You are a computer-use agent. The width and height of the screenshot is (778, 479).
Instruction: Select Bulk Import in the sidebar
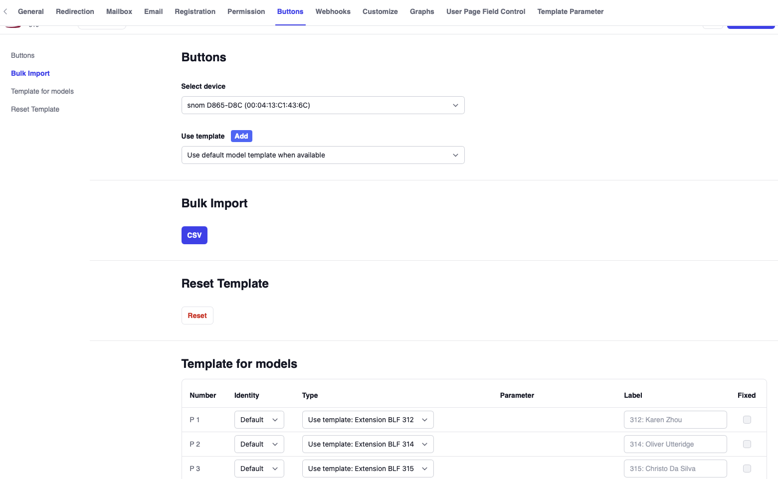(x=30, y=73)
